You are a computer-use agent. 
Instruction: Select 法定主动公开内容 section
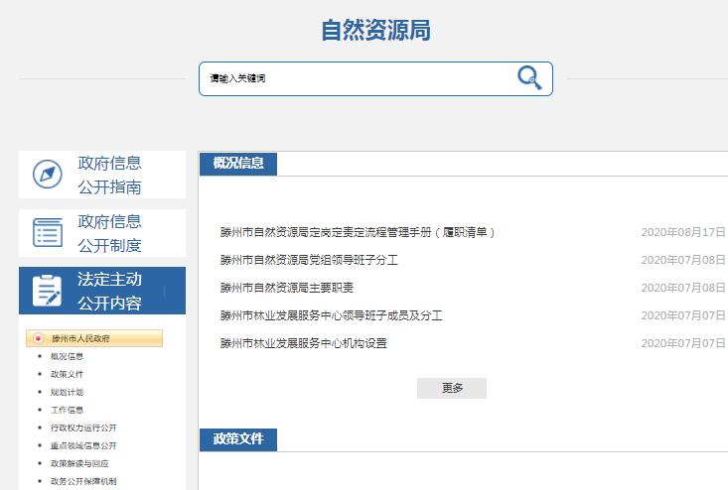pos(109,291)
